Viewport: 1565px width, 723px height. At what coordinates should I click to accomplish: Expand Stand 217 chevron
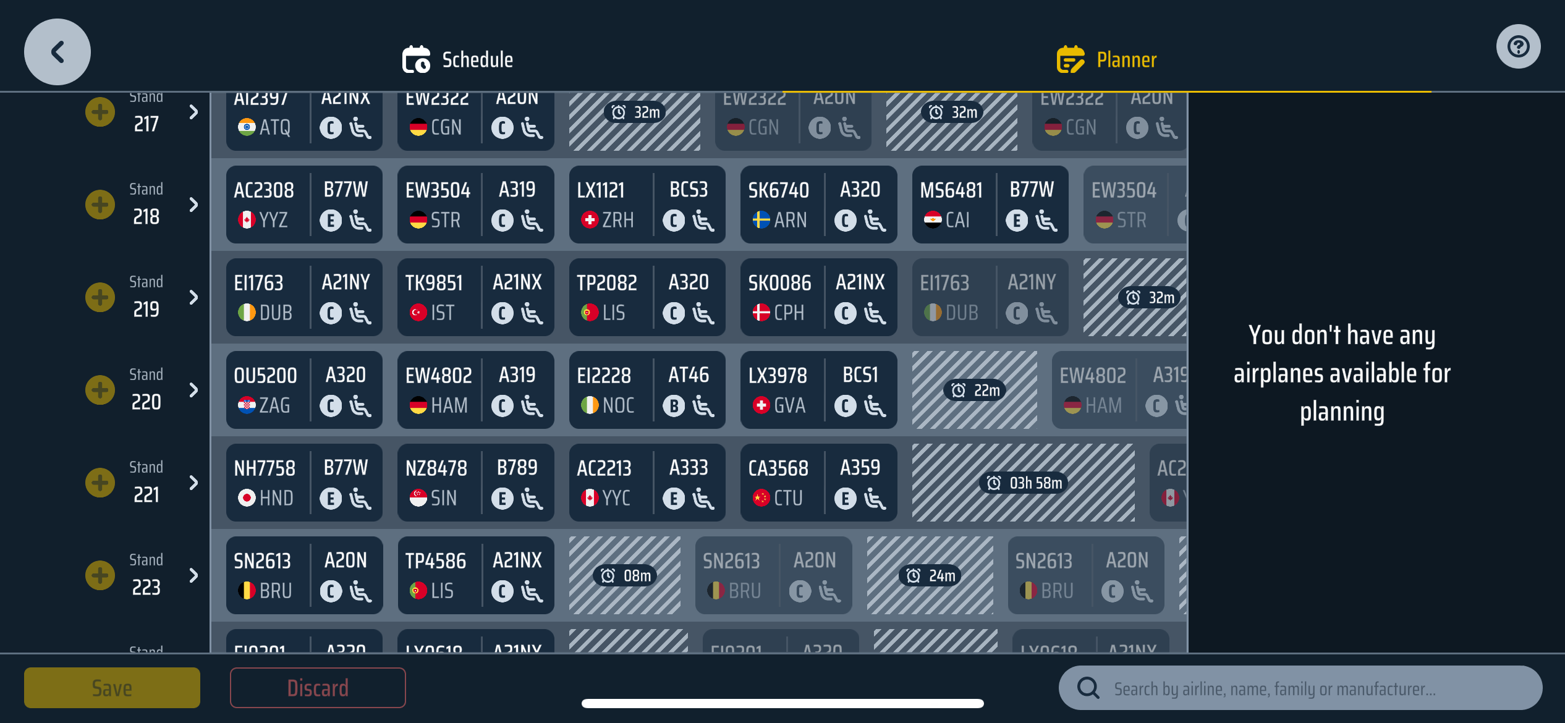(x=193, y=112)
